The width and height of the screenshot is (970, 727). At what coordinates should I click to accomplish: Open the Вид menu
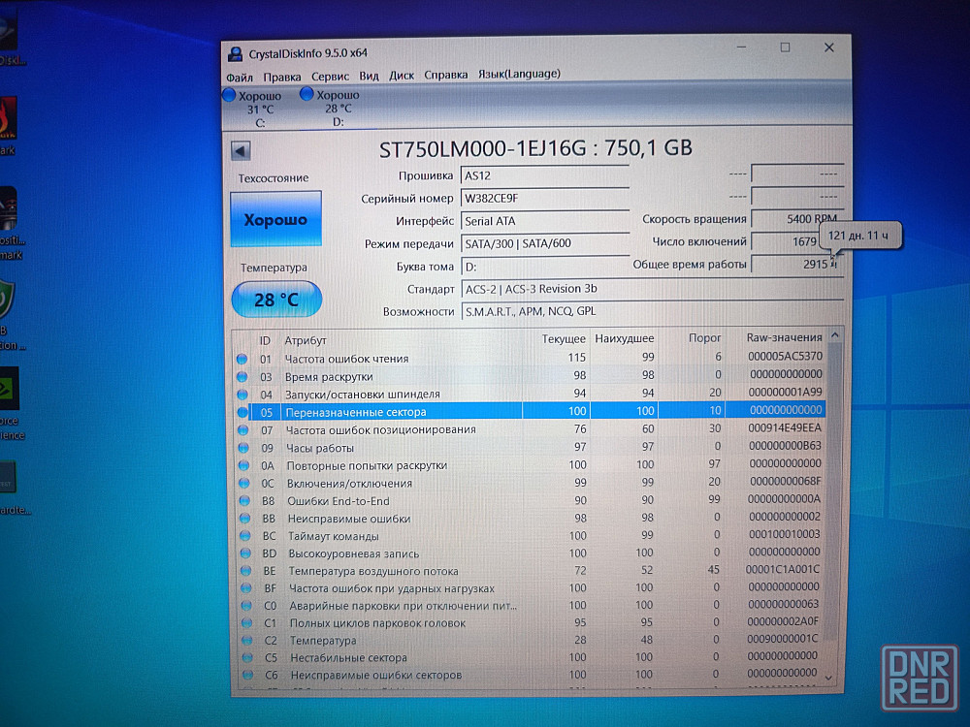coord(369,76)
